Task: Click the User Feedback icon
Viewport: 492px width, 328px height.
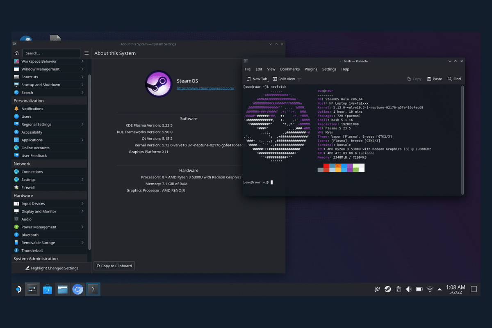Action: tap(16, 155)
